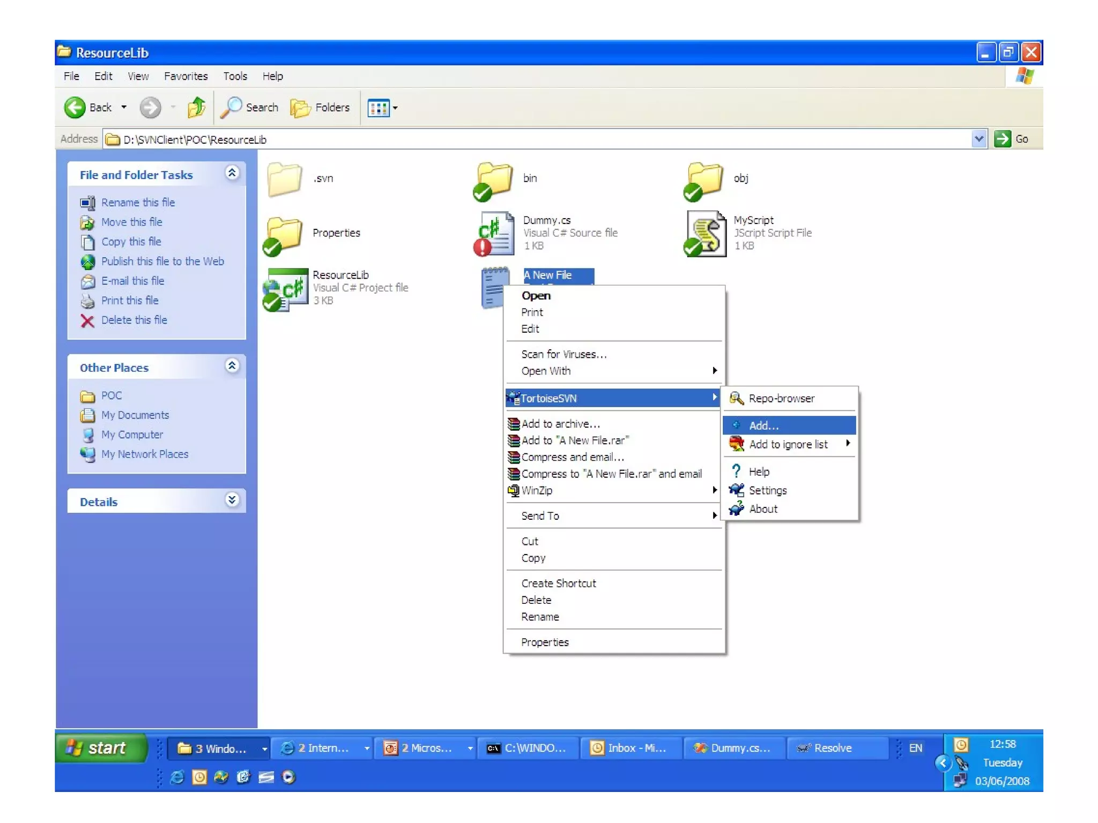Click the Rename this file link
Image resolution: width=1098 pixels, height=823 pixels.
click(138, 203)
